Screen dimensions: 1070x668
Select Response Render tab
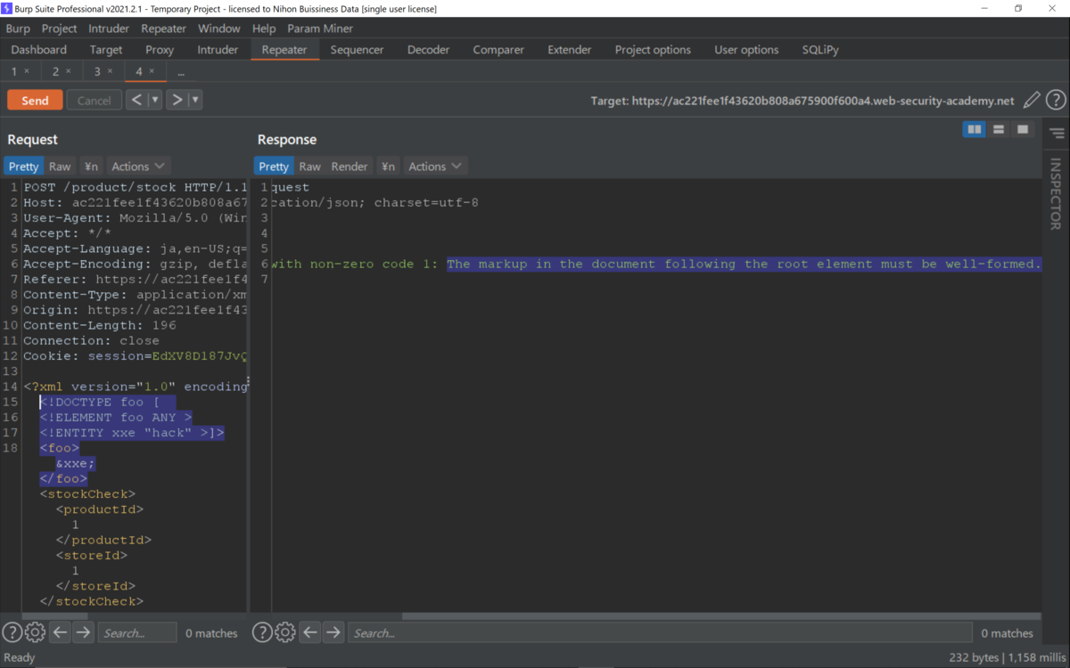(350, 167)
